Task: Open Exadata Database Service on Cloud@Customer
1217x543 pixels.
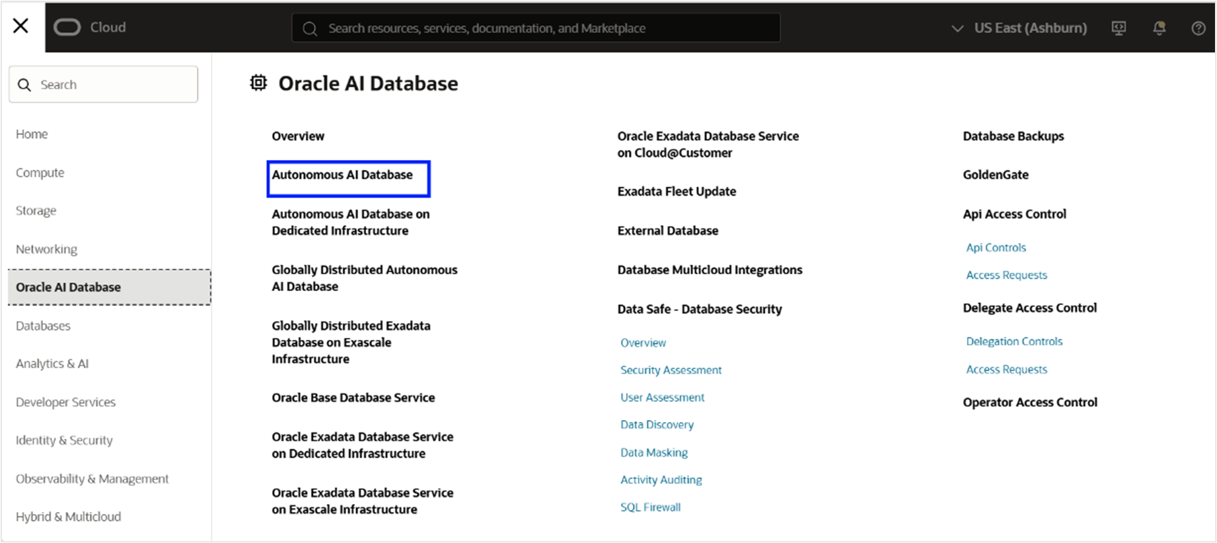Action: (x=708, y=144)
